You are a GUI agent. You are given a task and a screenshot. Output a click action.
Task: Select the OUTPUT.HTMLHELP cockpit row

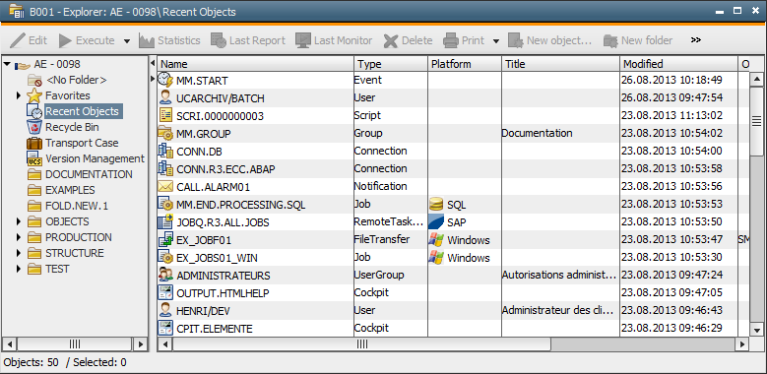[448, 293]
